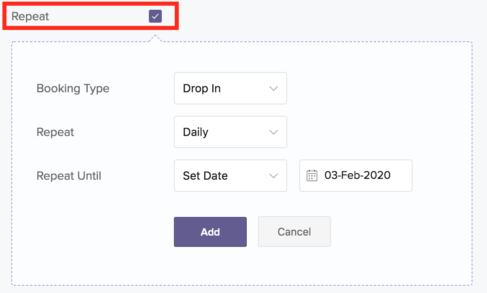
Task: Click the chevron arrow beside Daily
Action: (x=273, y=132)
